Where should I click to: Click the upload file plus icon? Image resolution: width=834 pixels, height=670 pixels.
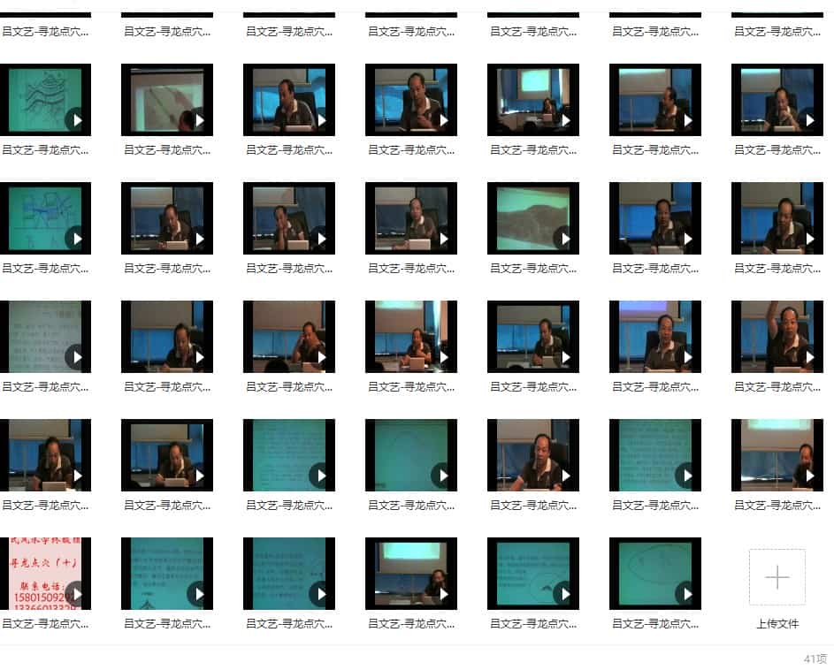777,577
